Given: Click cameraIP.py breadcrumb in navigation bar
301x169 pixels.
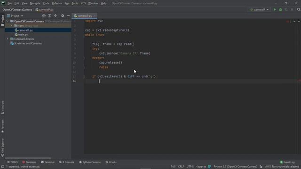Looking at the screenshot, I should (x=45, y=9).
